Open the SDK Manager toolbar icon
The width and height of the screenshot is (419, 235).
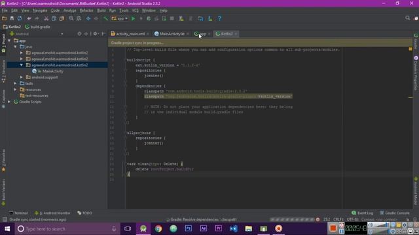[x=210, y=18]
